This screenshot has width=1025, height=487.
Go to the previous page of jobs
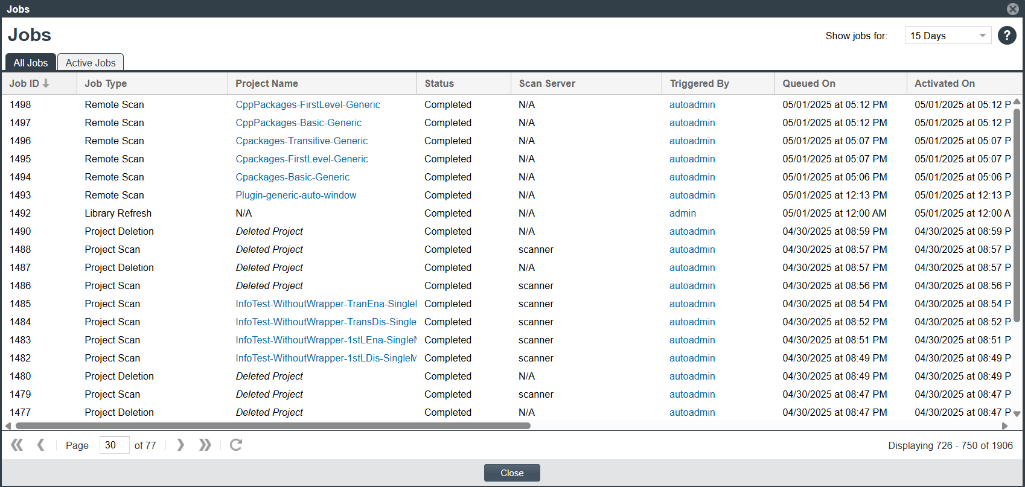[40, 445]
